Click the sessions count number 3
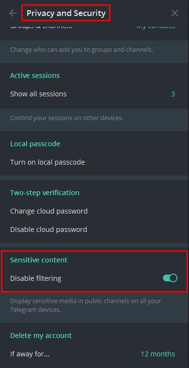Image resolution: width=189 pixels, height=368 pixels. pyautogui.click(x=173, y=94)
